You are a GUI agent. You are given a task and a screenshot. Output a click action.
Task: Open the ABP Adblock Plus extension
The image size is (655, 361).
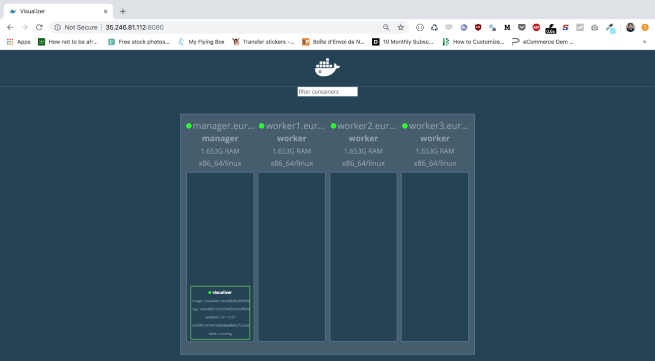[x=536, y=27]
